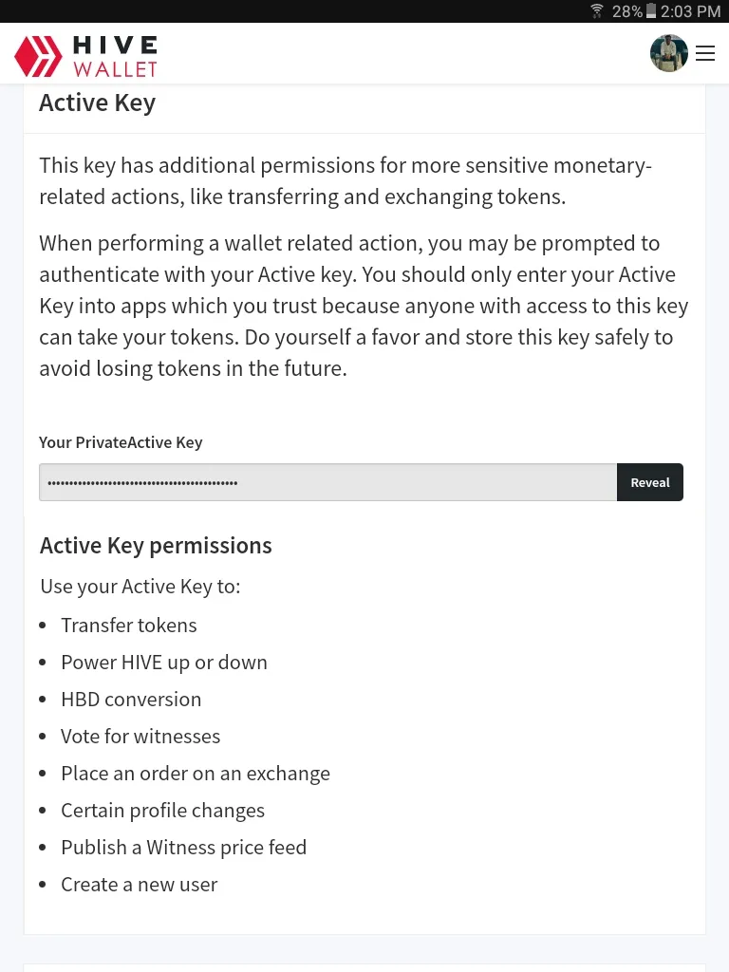Select the Transfer tokens list item
The image size is (729, 972).
[129, 625]
